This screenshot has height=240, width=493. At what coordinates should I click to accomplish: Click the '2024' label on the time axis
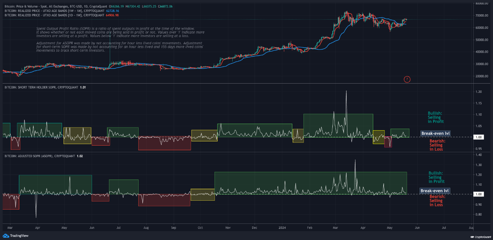(282, 228)
